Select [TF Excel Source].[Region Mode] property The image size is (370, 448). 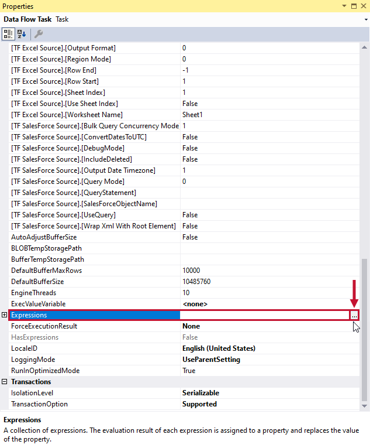(61, 59)
